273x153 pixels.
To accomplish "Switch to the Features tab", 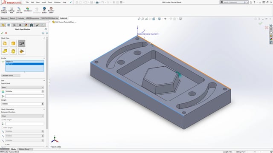I will pyautogui.click(x=4, y=18).
